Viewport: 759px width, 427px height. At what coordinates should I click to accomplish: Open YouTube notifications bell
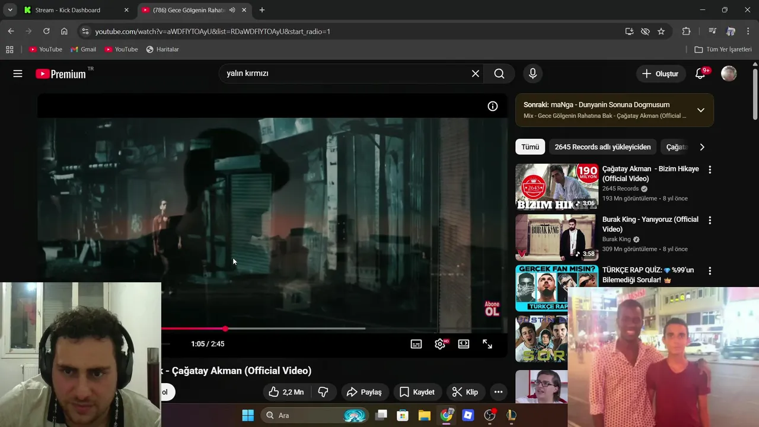(x=701, y=74)
